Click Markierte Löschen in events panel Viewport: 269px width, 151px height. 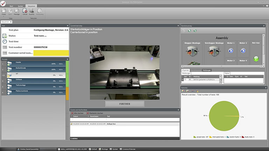(x=95, y=113)
